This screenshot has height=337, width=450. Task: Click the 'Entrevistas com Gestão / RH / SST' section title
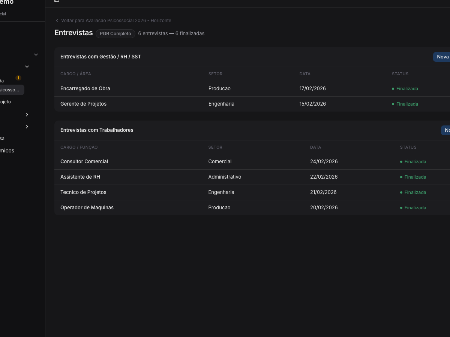[x=100, y=57]
